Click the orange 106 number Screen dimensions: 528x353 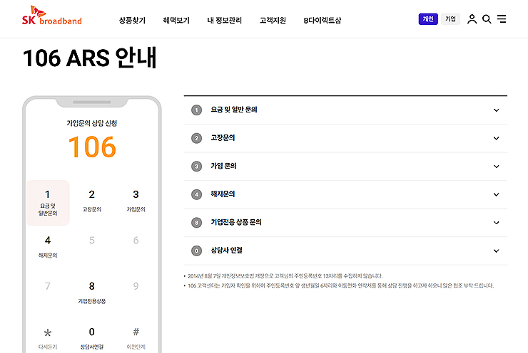pos(92,147)
